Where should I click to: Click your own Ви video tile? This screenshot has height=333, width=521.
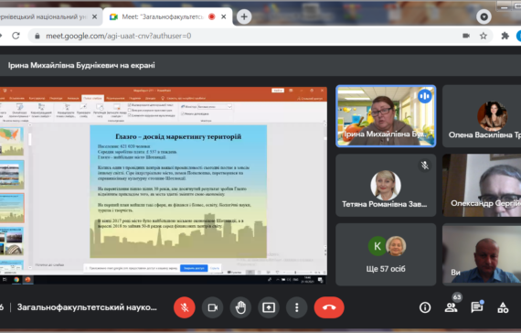[x=482, y=254]
